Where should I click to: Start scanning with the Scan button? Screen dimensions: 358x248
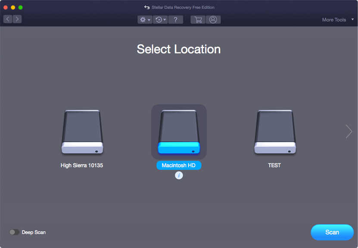(x=332, y=232)
